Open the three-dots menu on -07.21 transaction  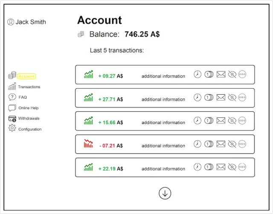coord(242,144)
